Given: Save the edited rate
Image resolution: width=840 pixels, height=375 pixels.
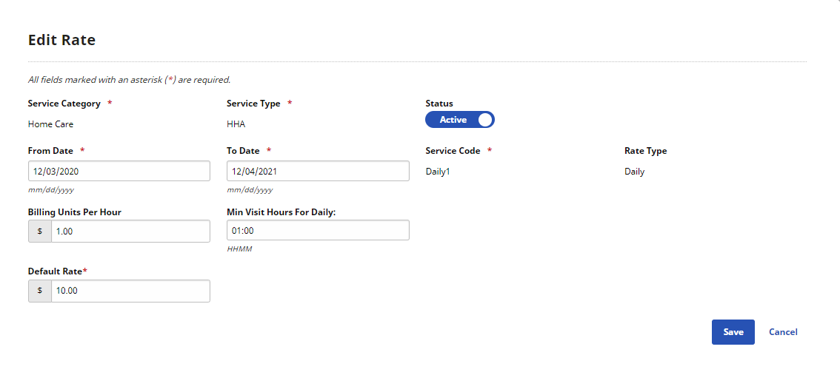Looking at the screenshot, I should [x=733, y=332].
